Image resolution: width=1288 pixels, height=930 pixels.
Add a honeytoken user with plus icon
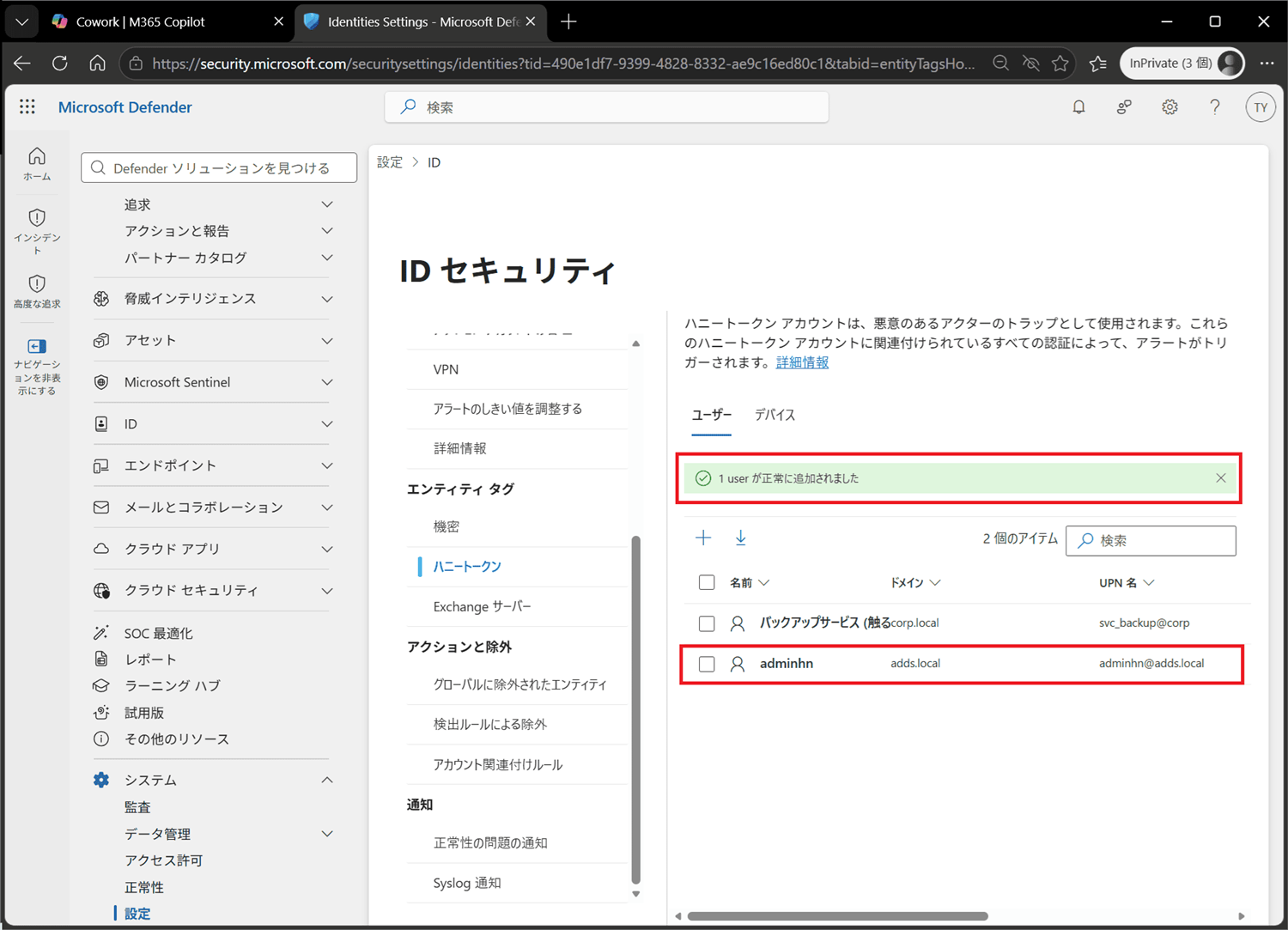click(703, 538)
